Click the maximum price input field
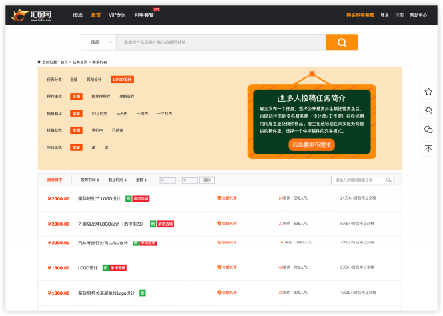This screenshot has height=316, width=443. pyautogui.click(x=190, y=180)
